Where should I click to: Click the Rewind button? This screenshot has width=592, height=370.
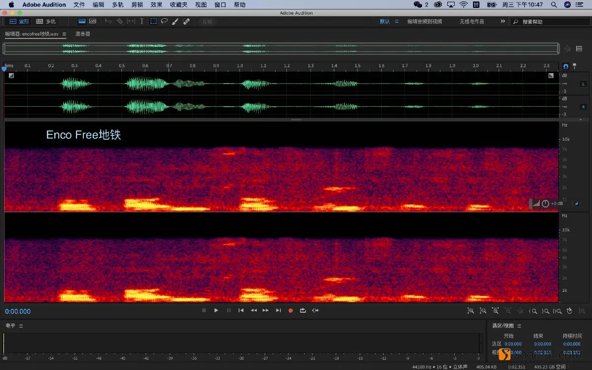pos(254,310)
